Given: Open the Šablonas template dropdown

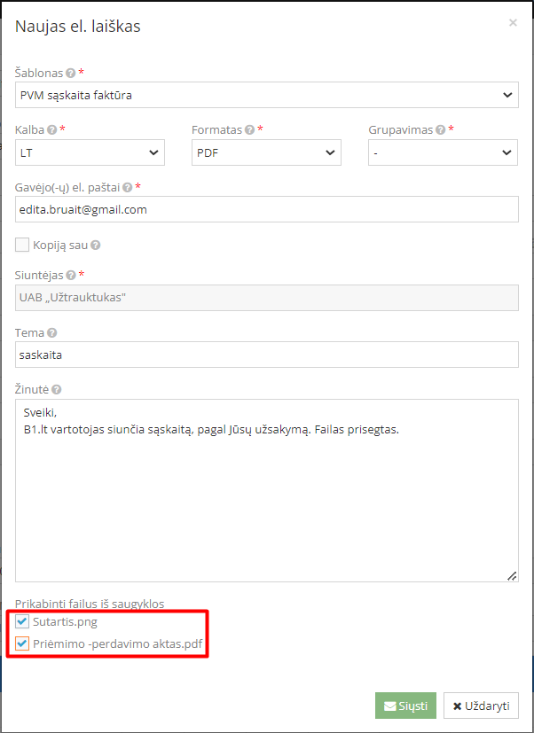Looking at the screenshot, I should [265, 95].
